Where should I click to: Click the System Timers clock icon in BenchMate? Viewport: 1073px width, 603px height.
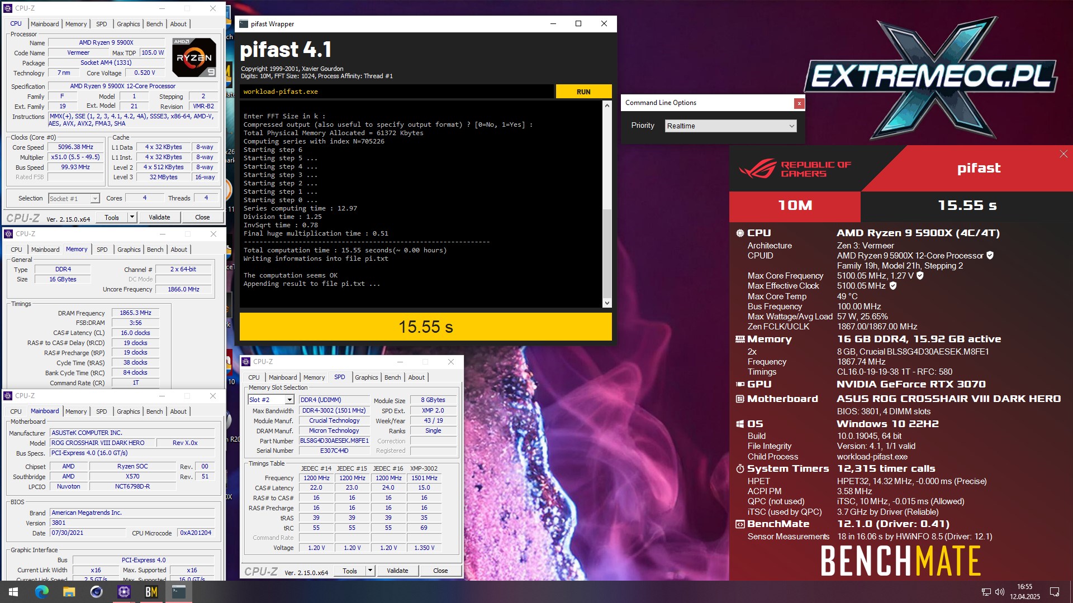click(x=740, y=469)
